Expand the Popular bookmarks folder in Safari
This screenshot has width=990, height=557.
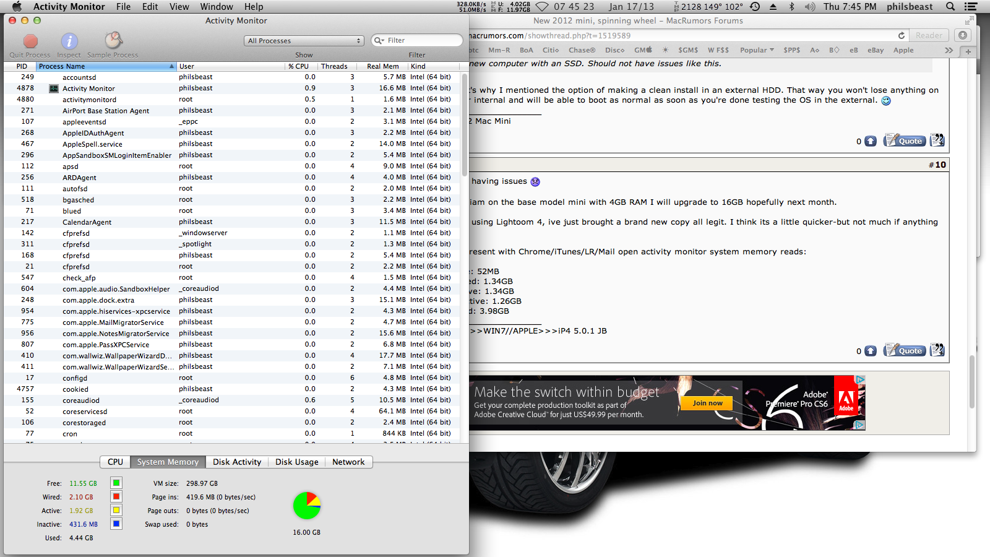(x=757, y=50)
